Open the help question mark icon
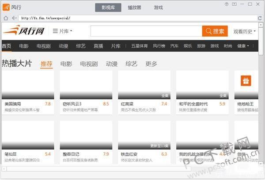This screenshot has width=265, height=180. [227, 4]
